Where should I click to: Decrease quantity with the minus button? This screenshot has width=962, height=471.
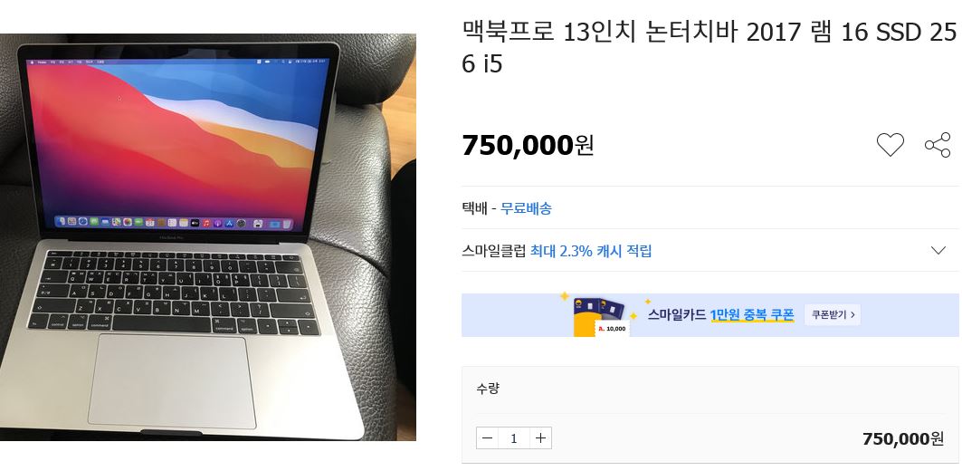(487, 437)
